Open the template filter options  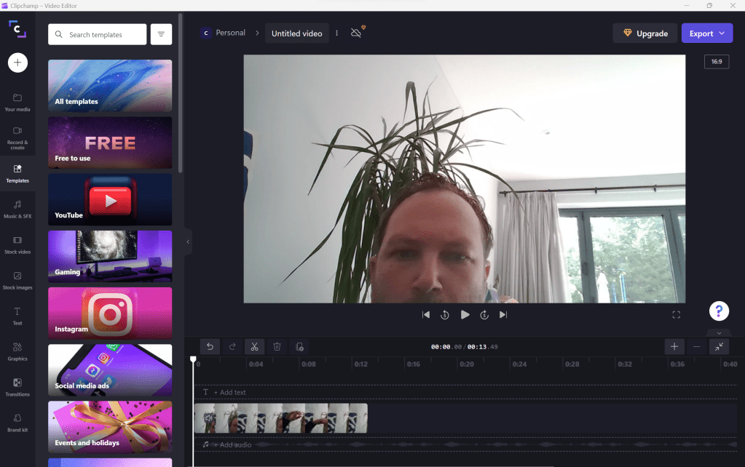pos(161,34)
